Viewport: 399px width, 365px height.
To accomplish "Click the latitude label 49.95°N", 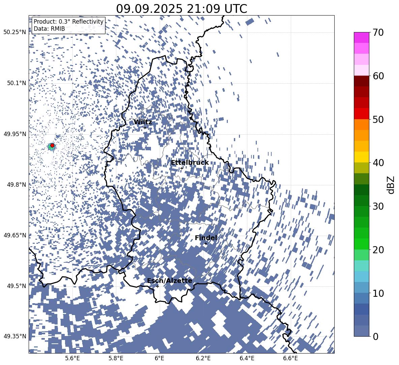I will (x=15, y=134).
